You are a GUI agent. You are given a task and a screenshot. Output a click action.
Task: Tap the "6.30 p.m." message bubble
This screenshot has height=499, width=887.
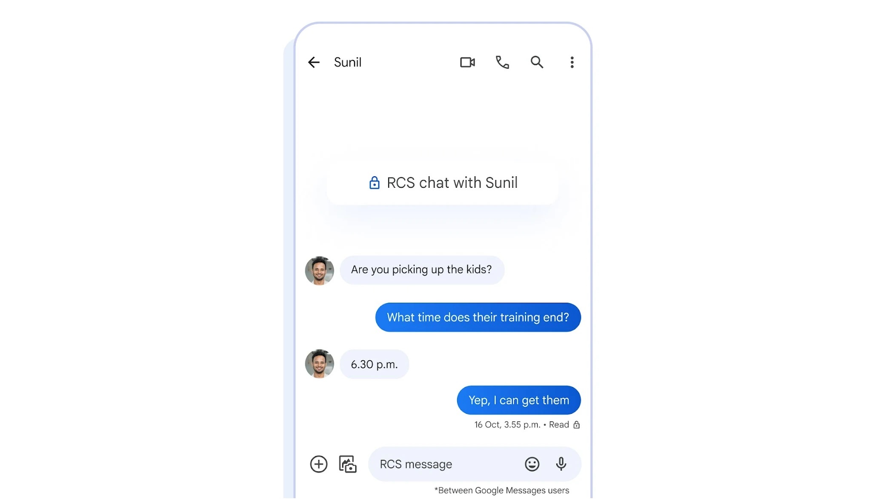[x=375, y=364]
